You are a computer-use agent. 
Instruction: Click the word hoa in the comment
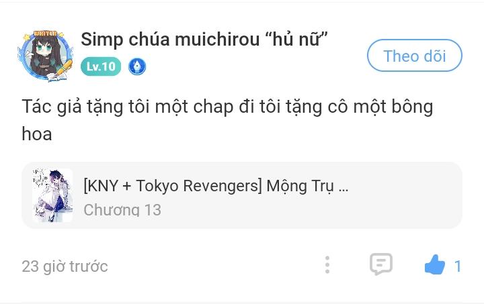37,134
